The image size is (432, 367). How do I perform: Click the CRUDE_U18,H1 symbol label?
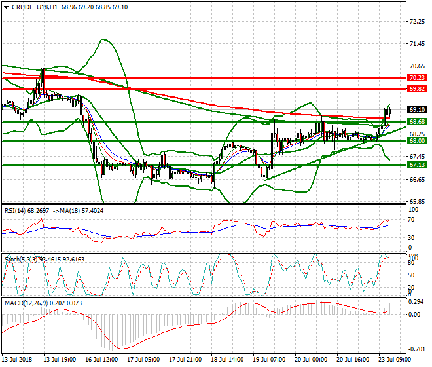(x=35, y=7)
